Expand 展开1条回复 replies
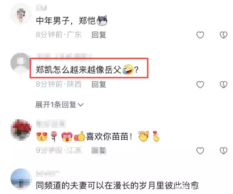 tap(59, 105)
